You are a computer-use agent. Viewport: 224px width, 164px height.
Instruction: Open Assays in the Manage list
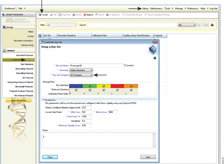pos(30,36)
